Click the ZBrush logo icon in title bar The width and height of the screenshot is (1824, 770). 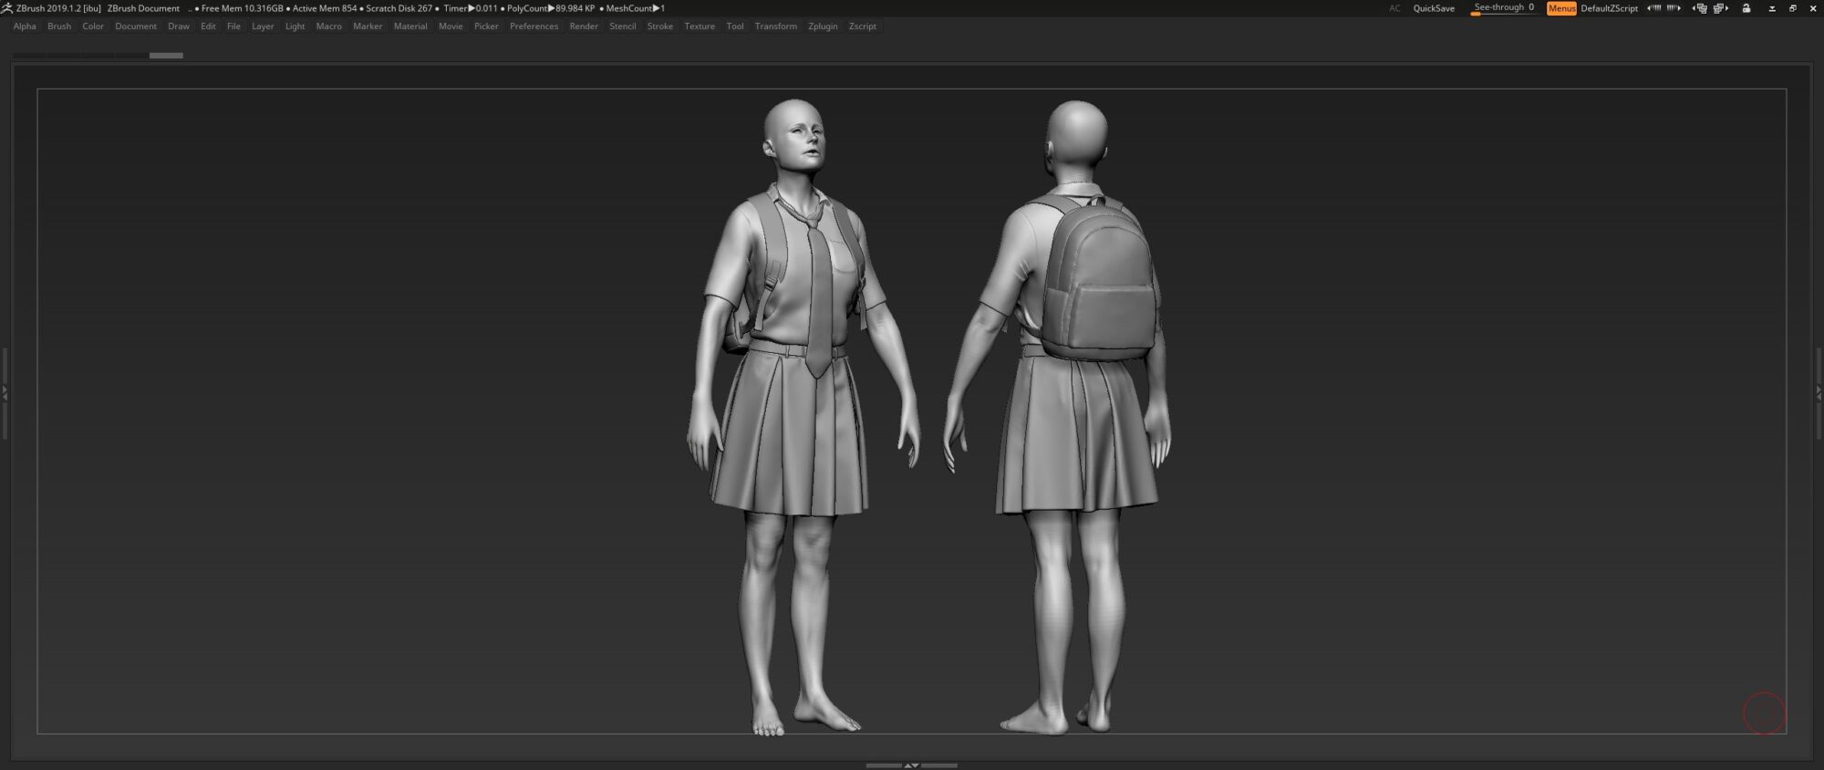click(x=7, y=8)
